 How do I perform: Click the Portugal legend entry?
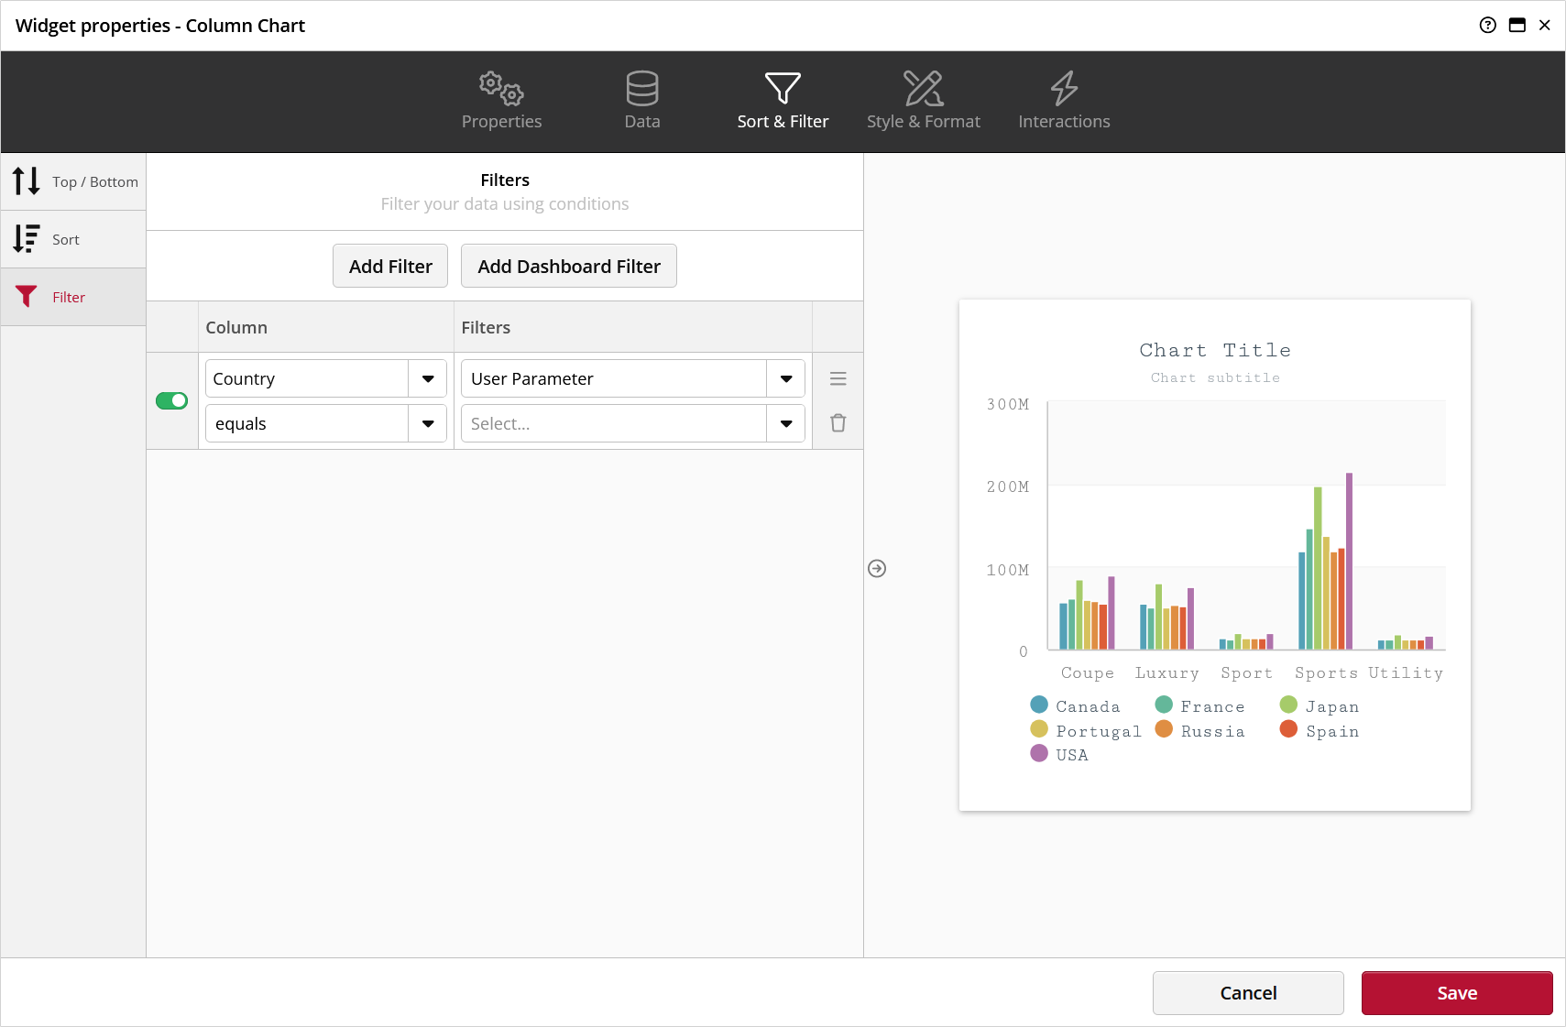pyautogui.click(x=1086, y=730)
